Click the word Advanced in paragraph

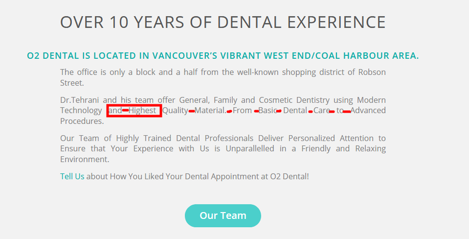pyautogui.click(x=368, y=111)
